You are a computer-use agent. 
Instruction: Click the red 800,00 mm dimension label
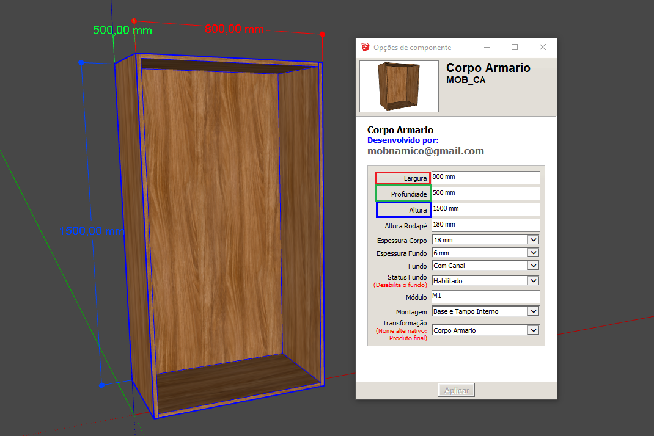[234, 29]
